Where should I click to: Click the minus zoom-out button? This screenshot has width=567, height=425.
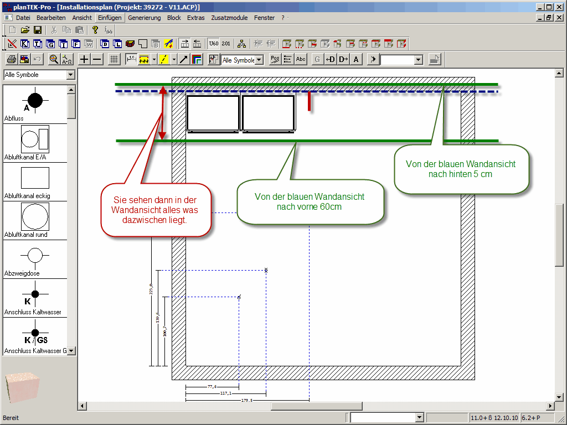coord(97,59)
